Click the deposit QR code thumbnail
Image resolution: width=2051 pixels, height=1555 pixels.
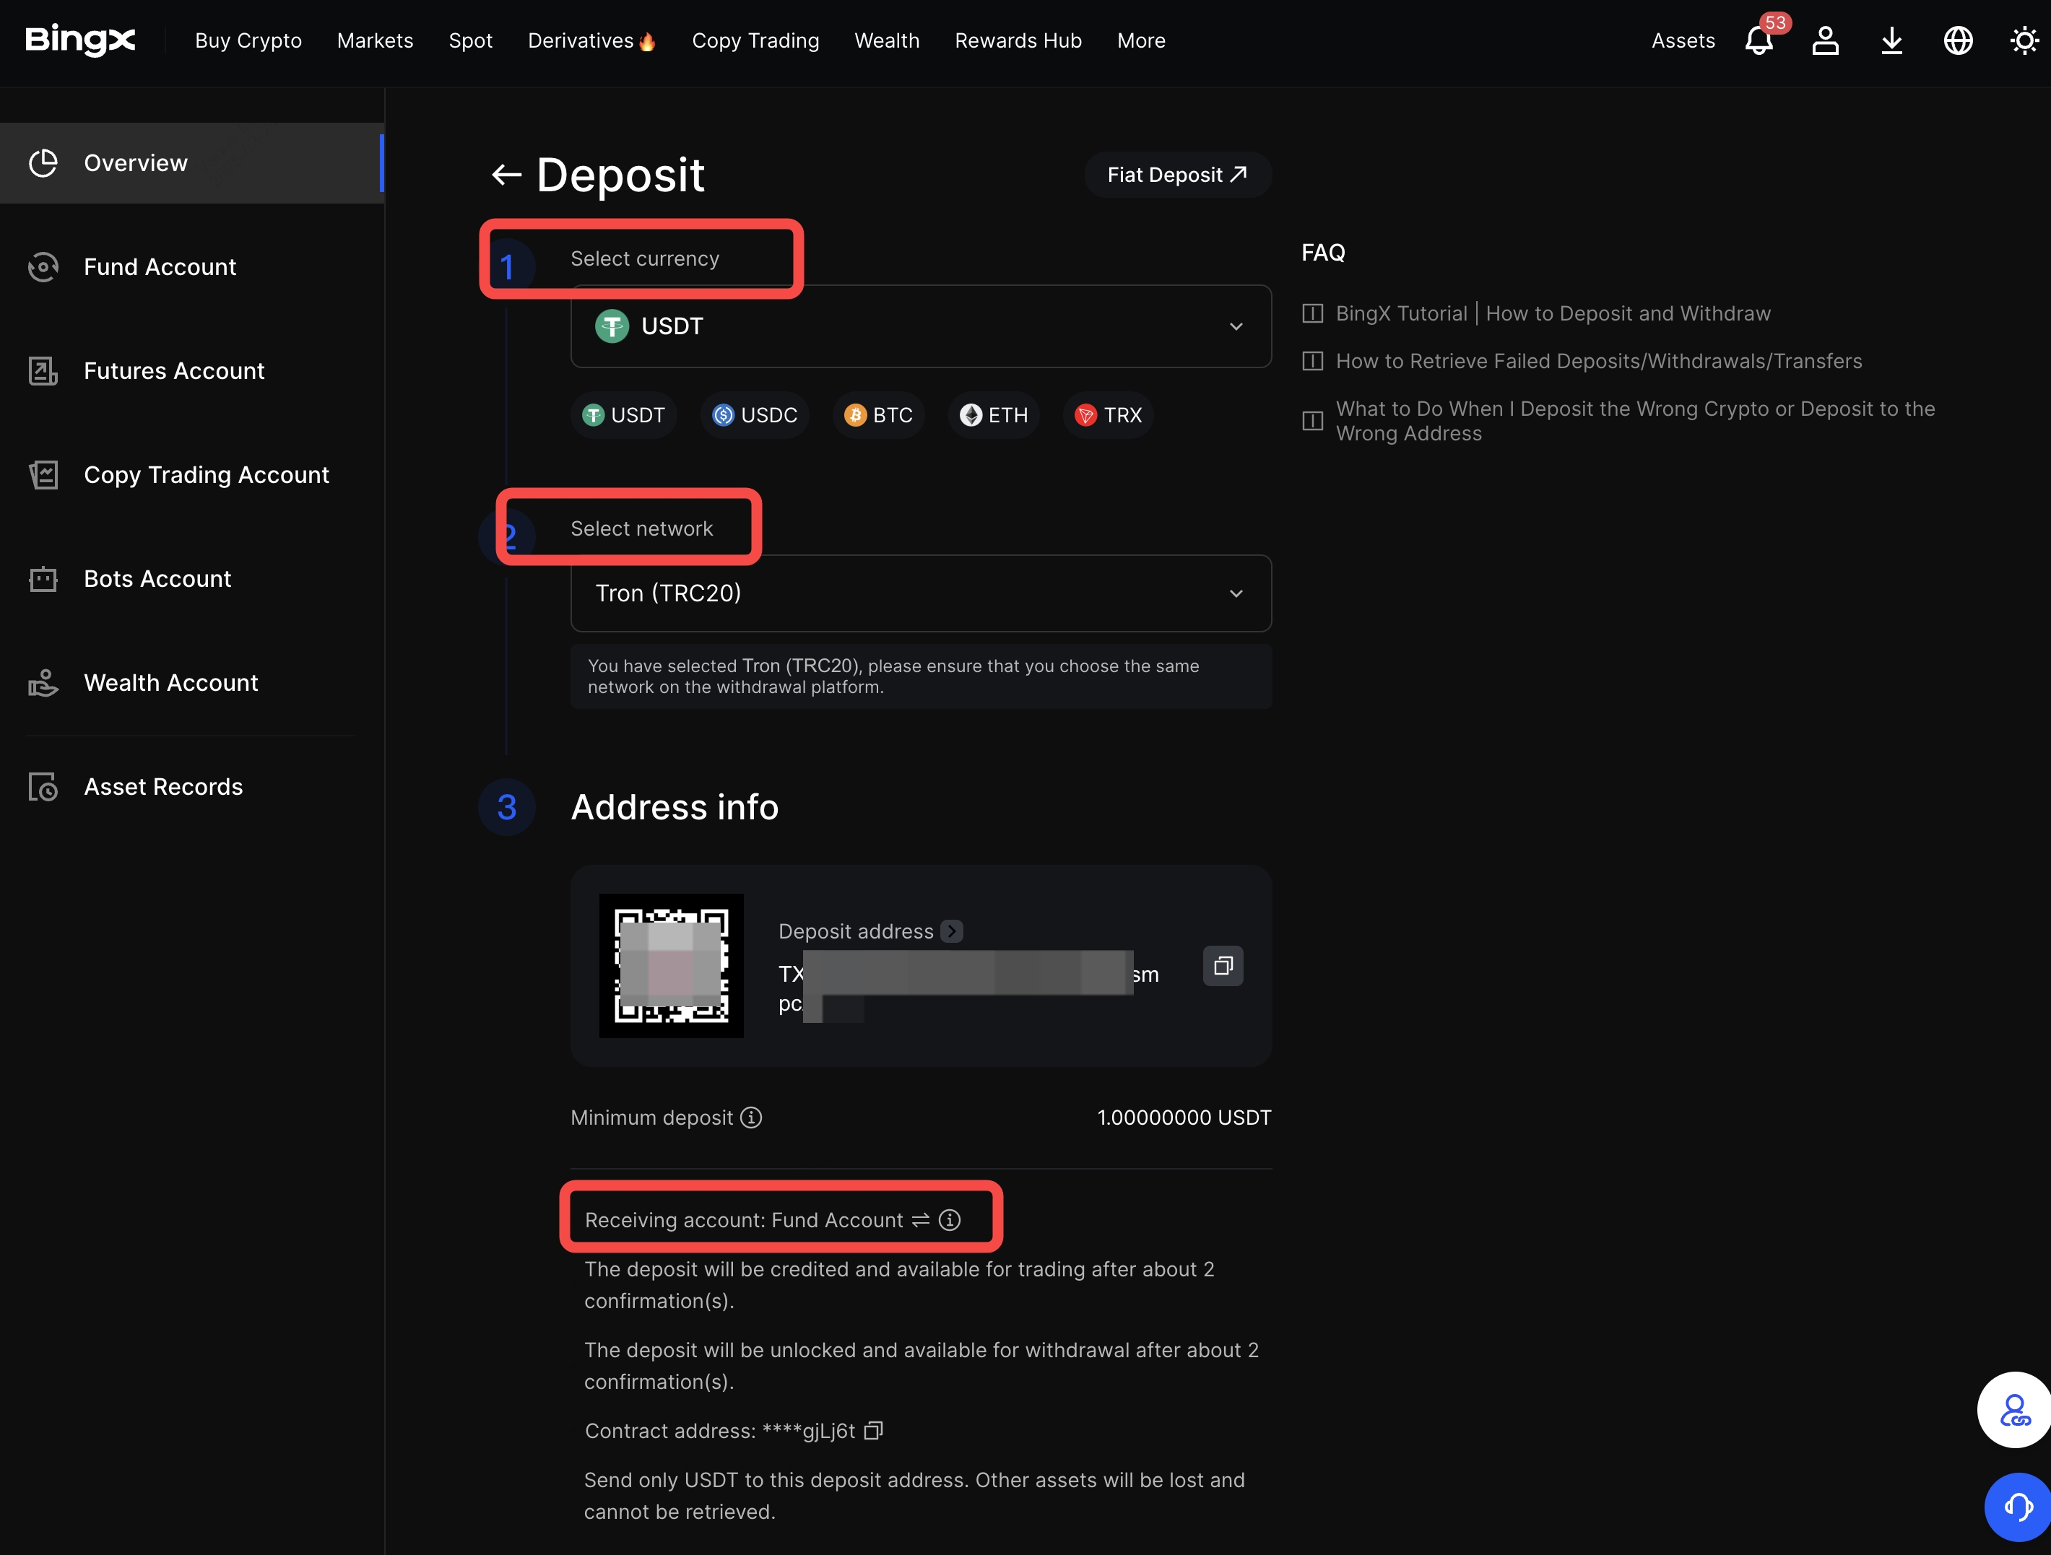672,966
